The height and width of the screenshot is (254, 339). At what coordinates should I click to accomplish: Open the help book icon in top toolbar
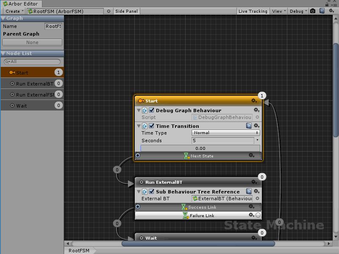tap(322, 11)
